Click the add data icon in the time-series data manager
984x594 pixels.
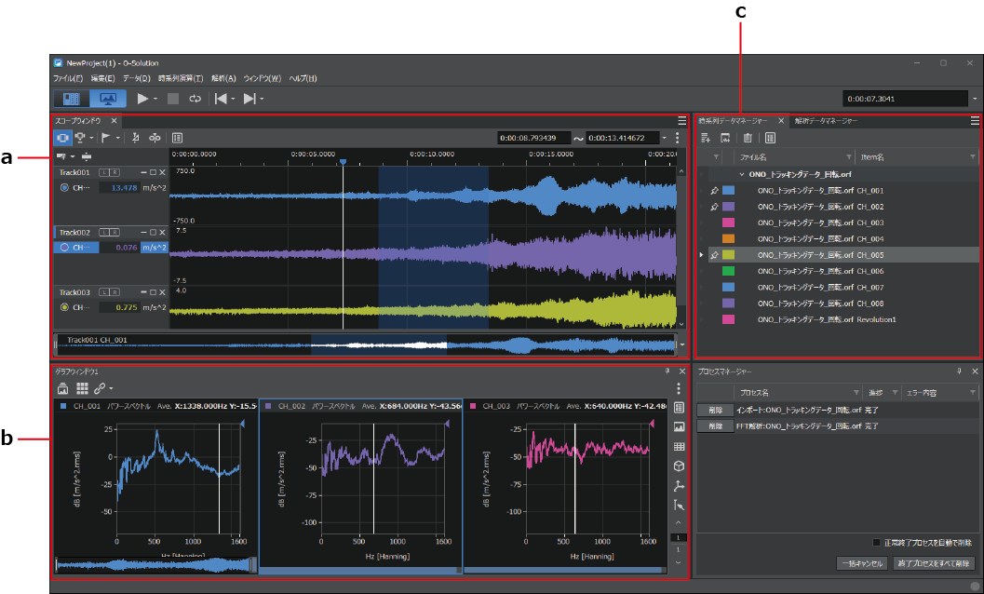click(707, 138)
